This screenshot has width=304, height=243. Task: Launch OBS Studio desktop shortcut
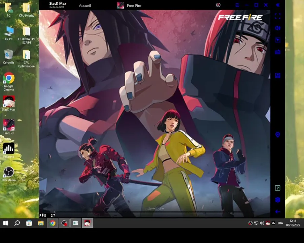(x=8, y=174)
